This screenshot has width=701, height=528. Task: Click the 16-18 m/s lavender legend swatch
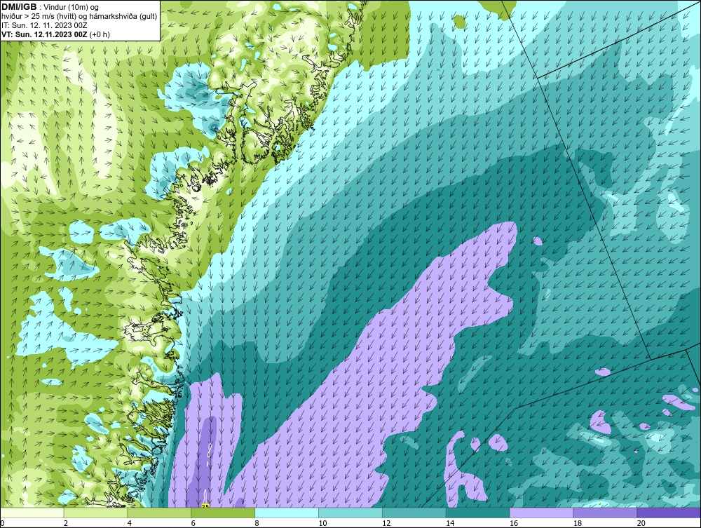(x=541, y=513)
